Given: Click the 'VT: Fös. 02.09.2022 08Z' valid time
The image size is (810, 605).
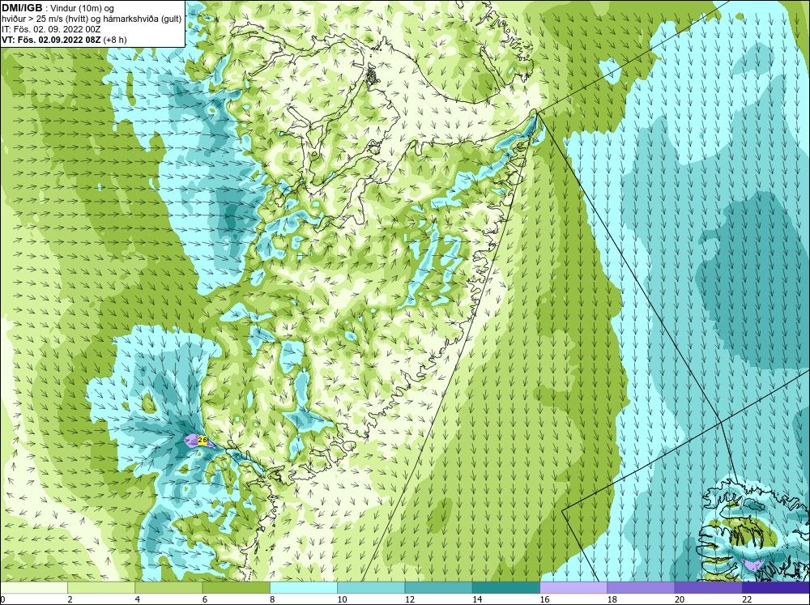Looking at the screenshot, I should point(52,39).
